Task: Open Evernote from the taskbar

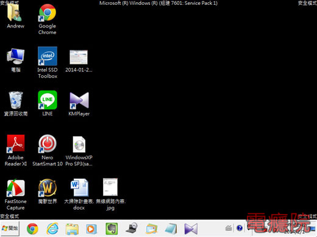Action: (x=112, y=229)
